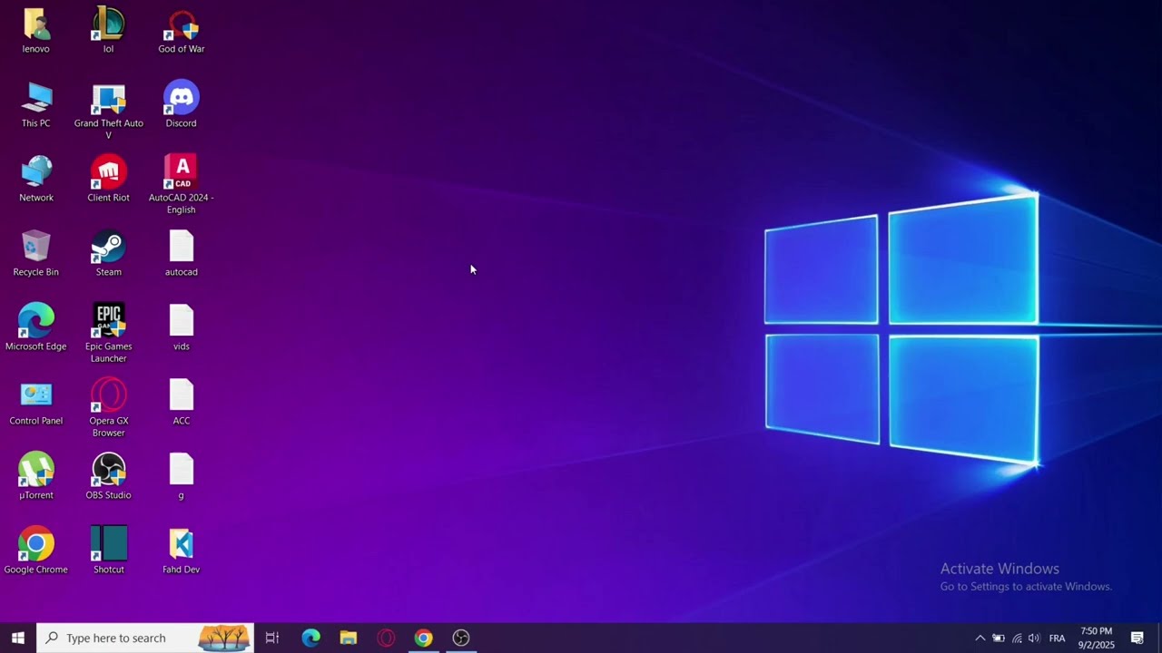This screenshot has width=1162, height=653.
Task: Select the lol desktop shortcut
Action: [108, 31]
